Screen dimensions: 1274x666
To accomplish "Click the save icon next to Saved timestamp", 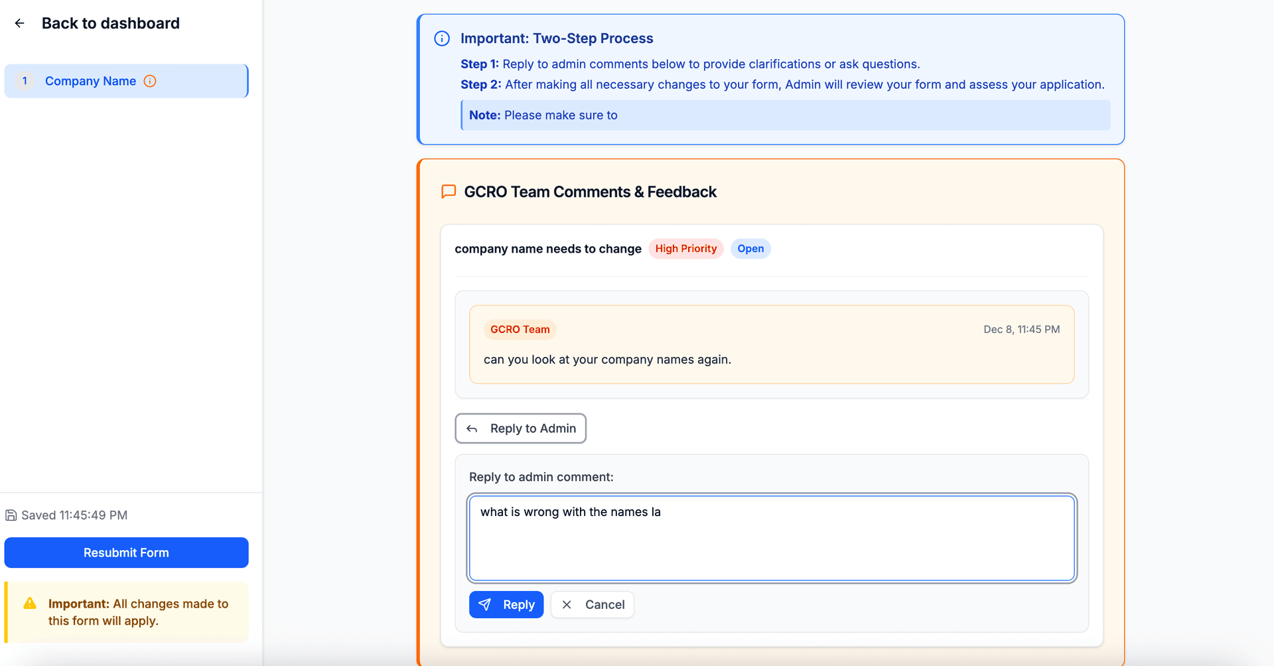I will (11, 515).
